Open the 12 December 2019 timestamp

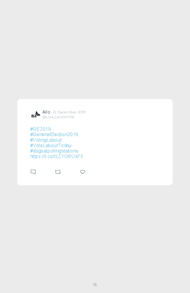click(x=69, y=112)
